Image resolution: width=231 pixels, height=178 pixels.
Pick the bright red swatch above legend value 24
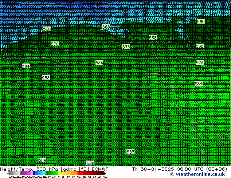click(x=79, y=173)
